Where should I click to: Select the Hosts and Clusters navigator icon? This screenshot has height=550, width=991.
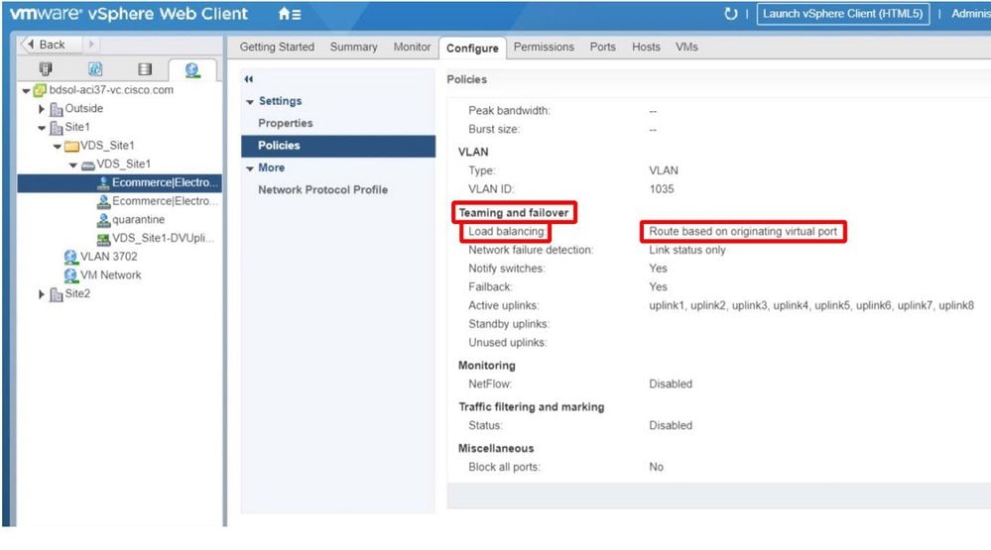pos(46,68)
